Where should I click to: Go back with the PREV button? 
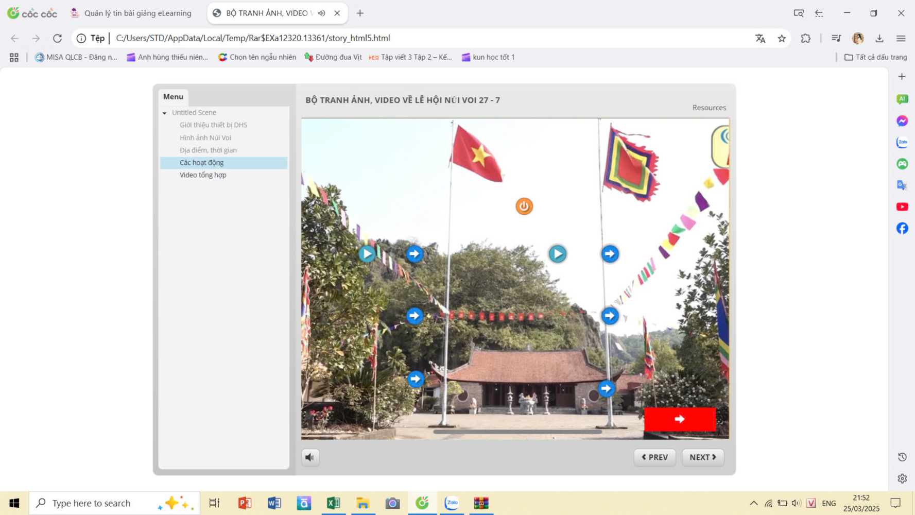pos(654,457)
